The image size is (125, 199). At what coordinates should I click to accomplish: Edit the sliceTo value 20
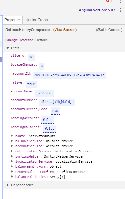31,57
